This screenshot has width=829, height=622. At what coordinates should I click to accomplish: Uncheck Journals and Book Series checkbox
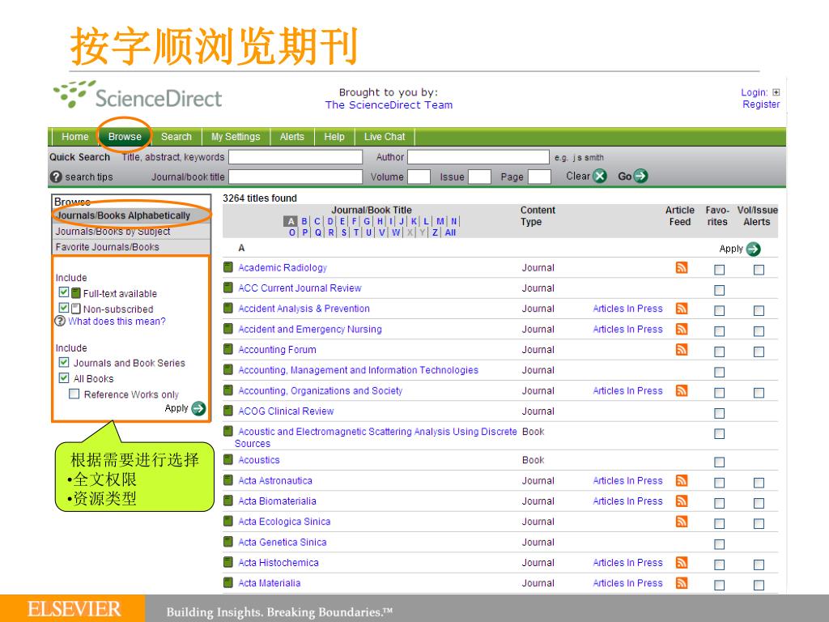pyautogui.click(x=63, y=362)
